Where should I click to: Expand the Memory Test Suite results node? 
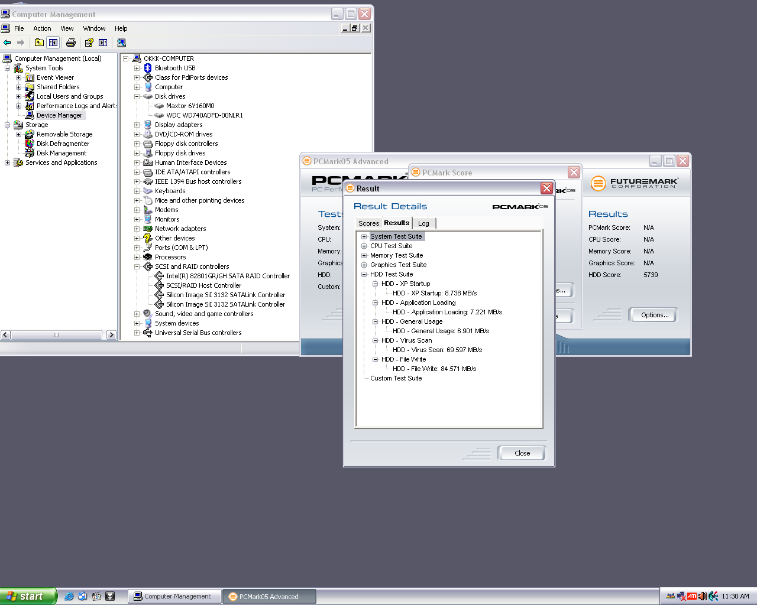(x=364, y=255)
